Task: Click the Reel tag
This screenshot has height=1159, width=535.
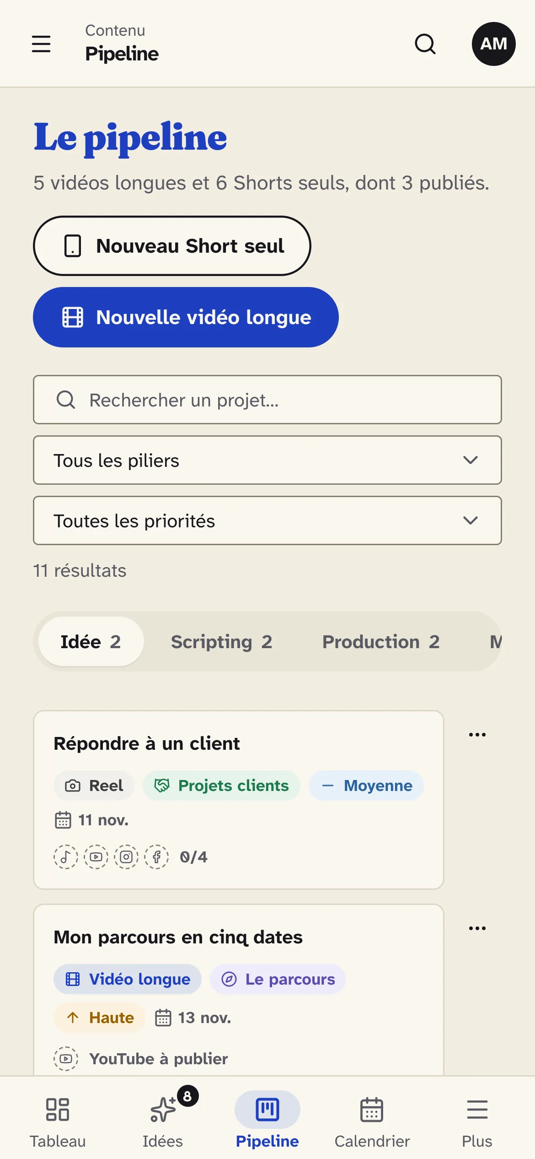Action: pos(94,785)
